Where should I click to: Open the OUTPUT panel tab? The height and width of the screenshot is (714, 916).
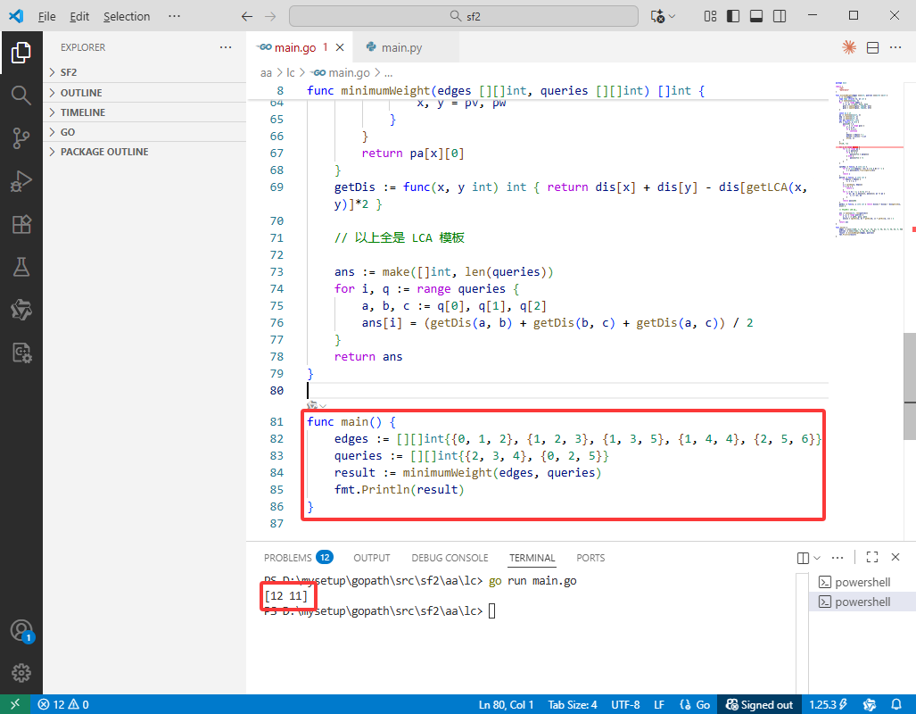click(372, 558)
